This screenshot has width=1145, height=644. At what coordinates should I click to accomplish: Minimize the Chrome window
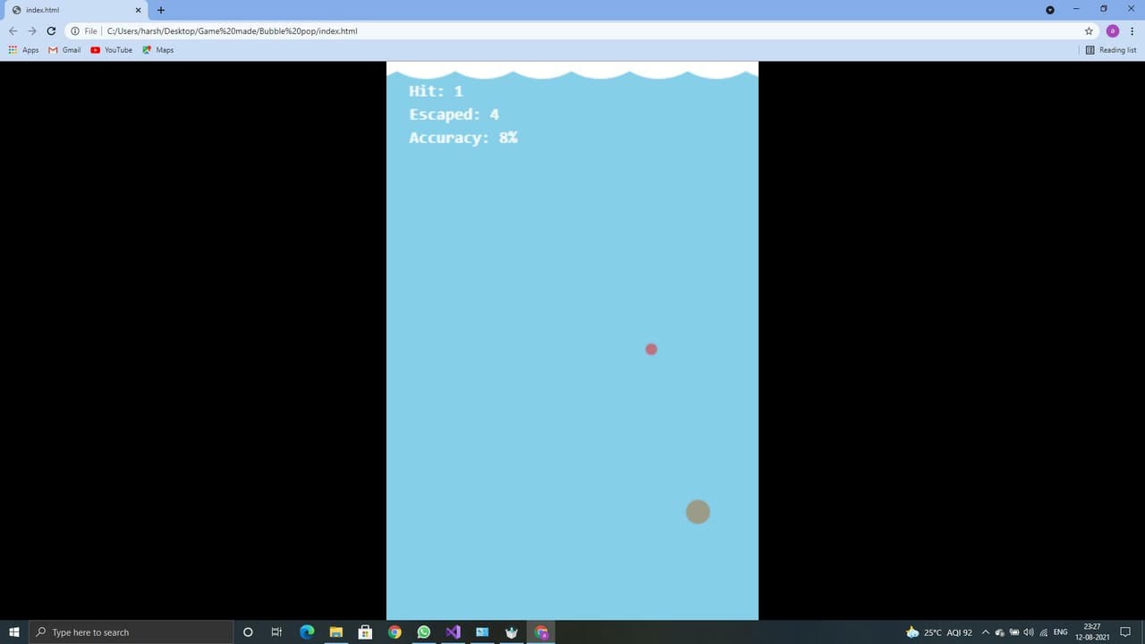tap(1076, 9)
